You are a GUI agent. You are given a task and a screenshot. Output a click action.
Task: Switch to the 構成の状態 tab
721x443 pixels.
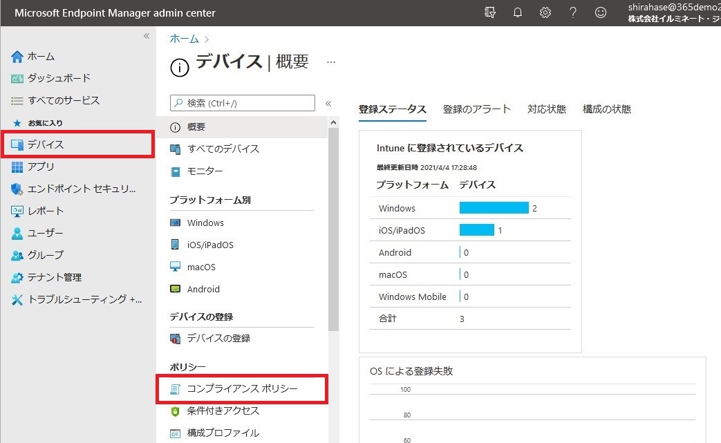[x=606, y=109]
